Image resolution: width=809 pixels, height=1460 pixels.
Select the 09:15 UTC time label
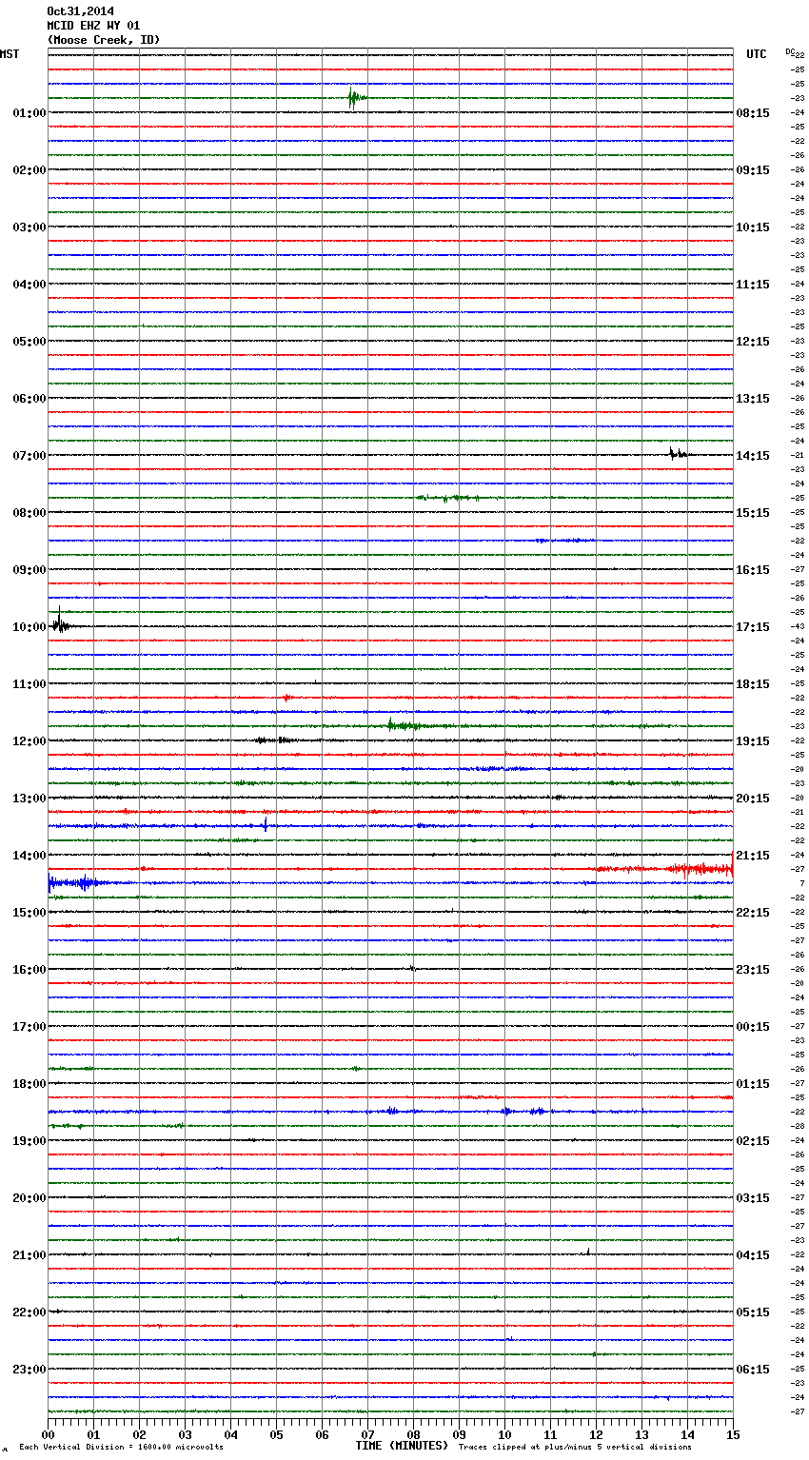(753, 170)
